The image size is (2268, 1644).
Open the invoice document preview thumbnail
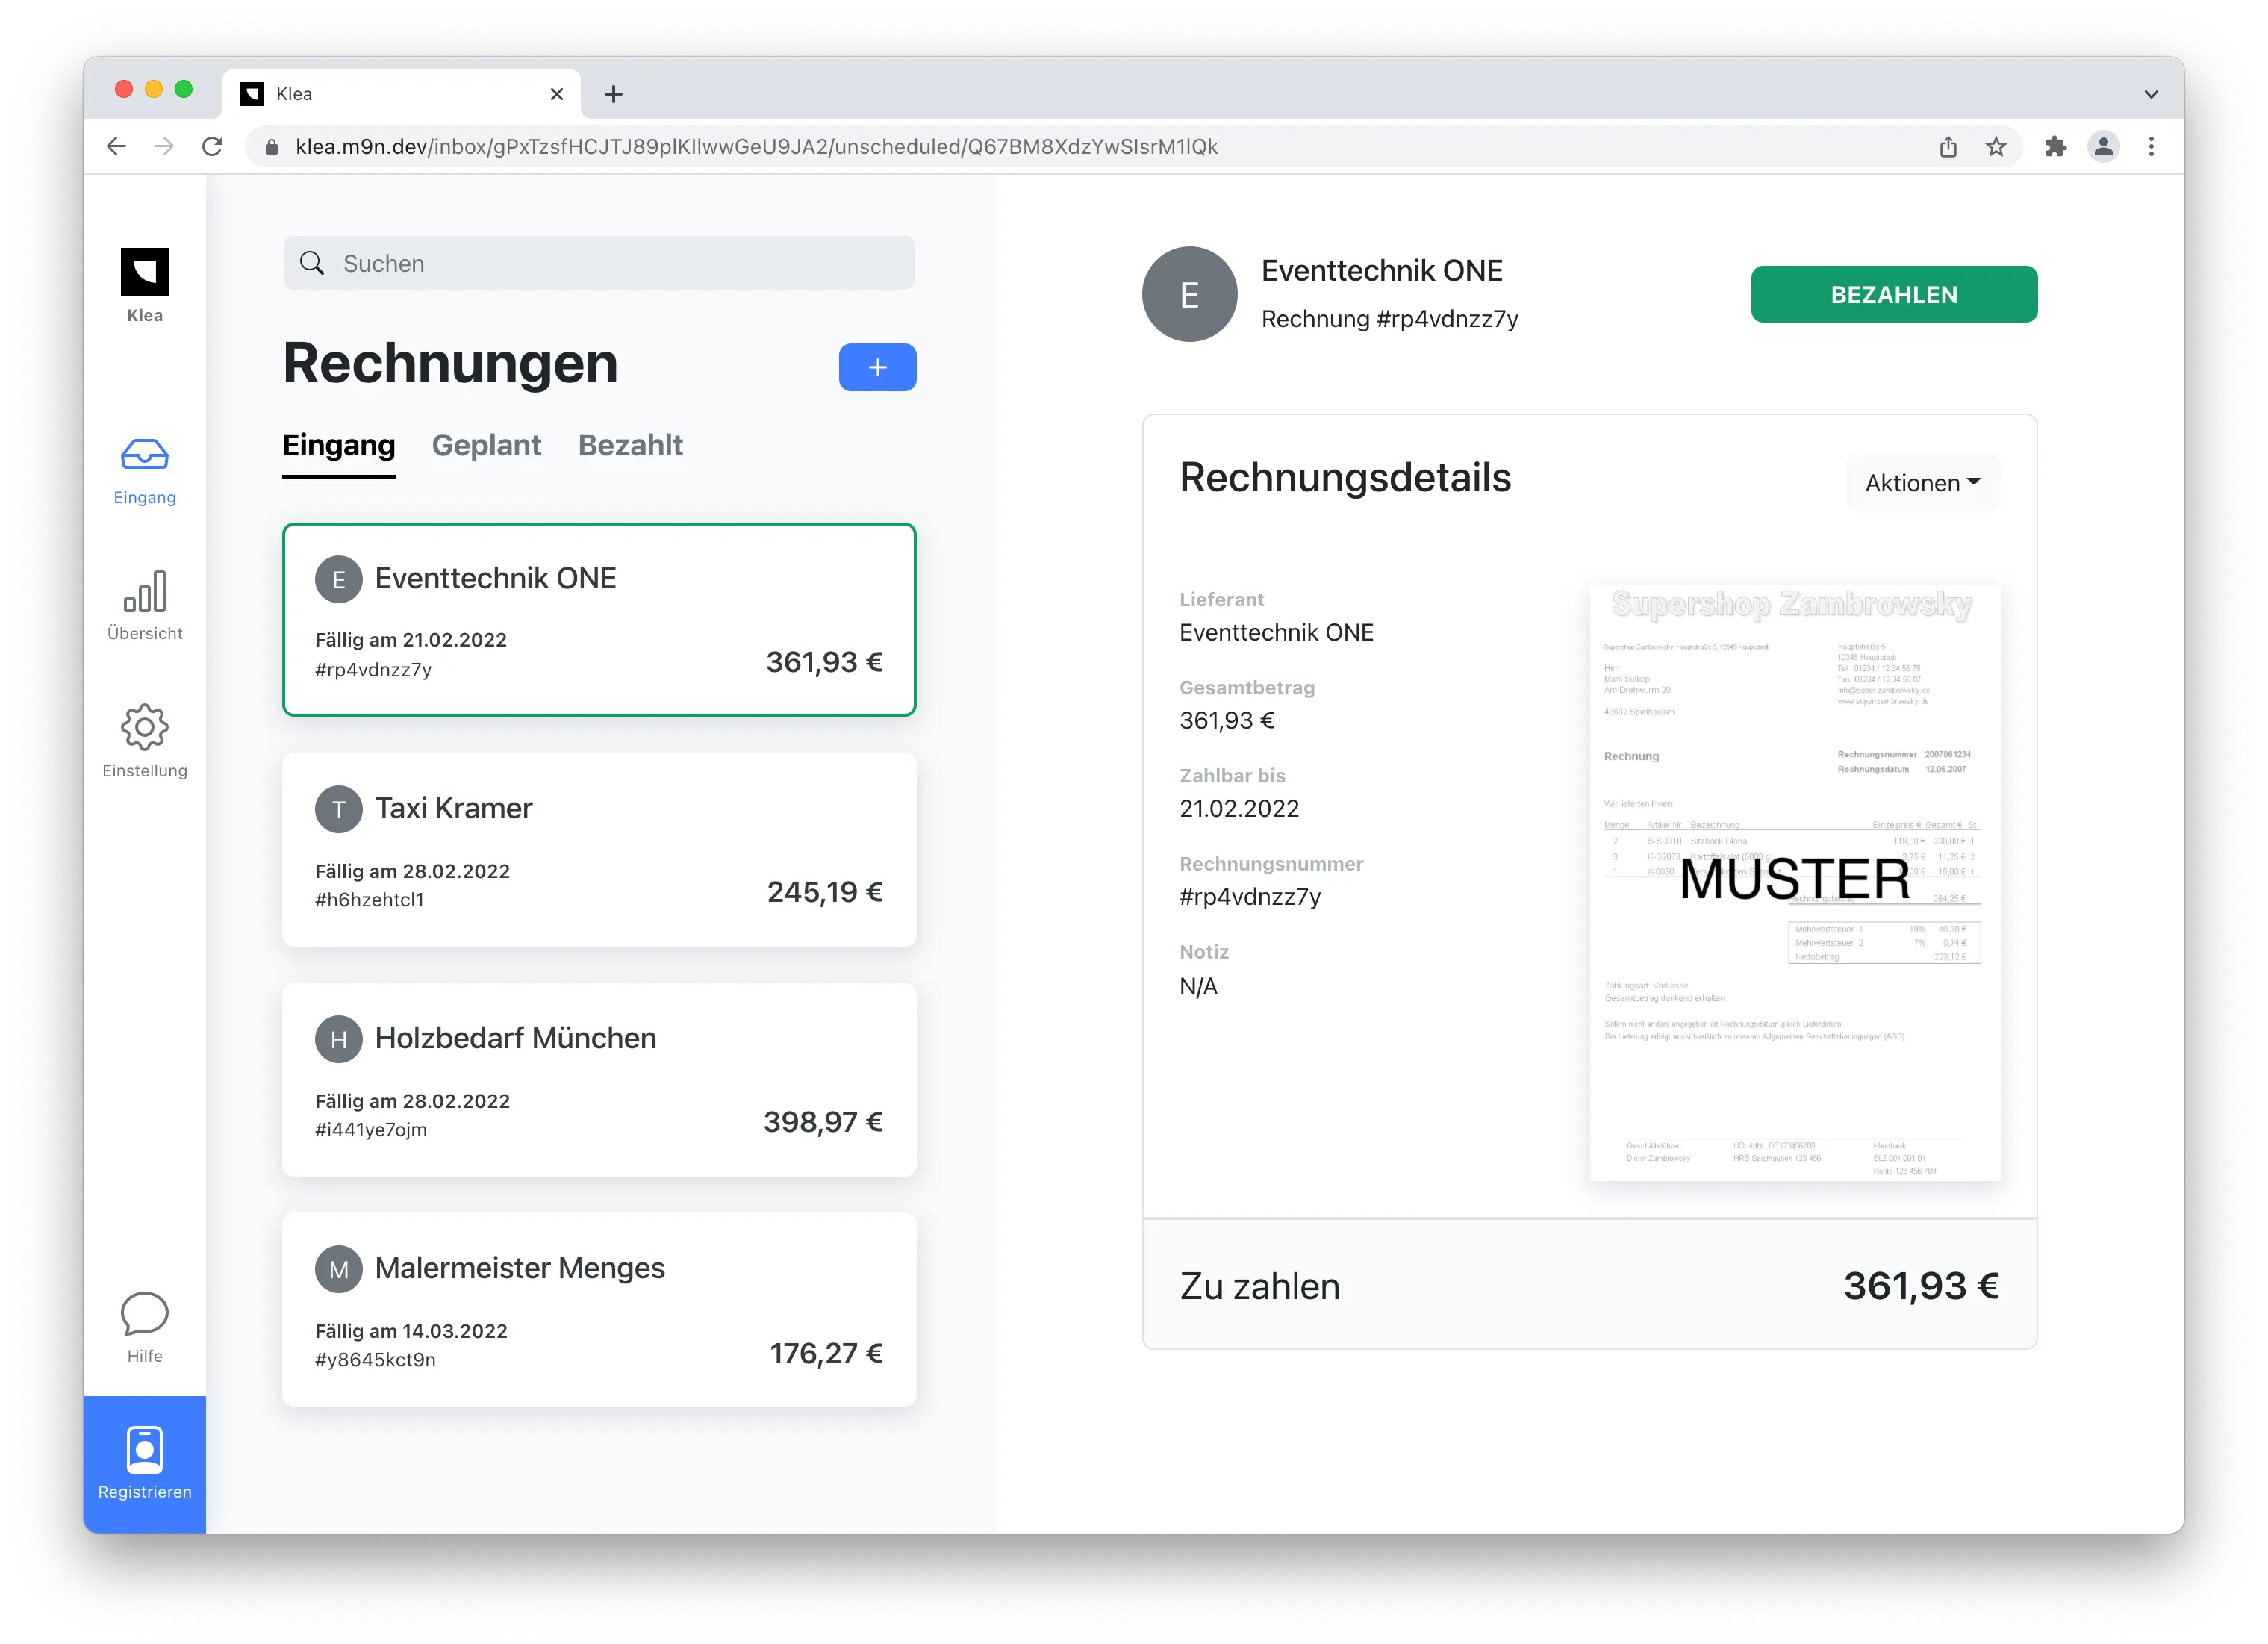1794,882
